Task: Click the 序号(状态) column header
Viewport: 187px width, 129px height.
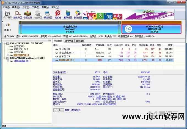Action: coord(87,45)
